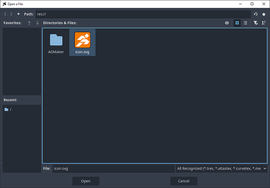This screenshot has width=270, height=188.
Task: Move favorite up in the list
Action: [29, 23]
